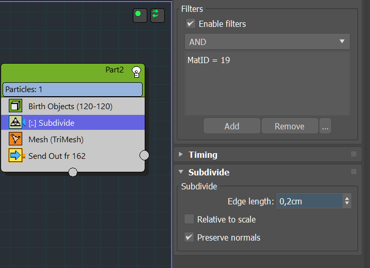This screenshot has width=370, height=268.
Task: Click Part2 event bottom connector circle
Action: coord(73,172)
